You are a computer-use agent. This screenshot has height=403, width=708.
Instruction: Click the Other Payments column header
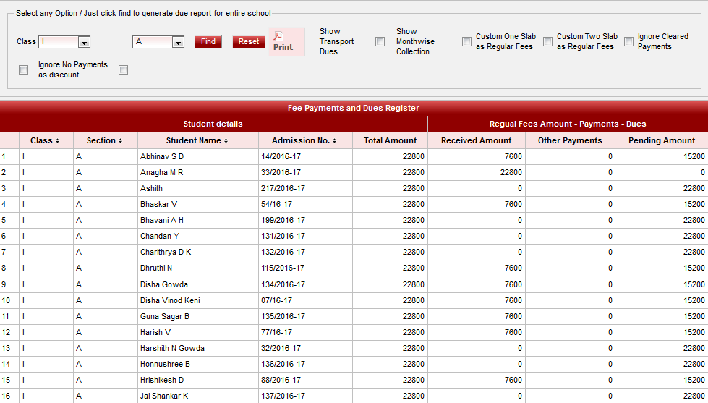[x=570, y=140]
